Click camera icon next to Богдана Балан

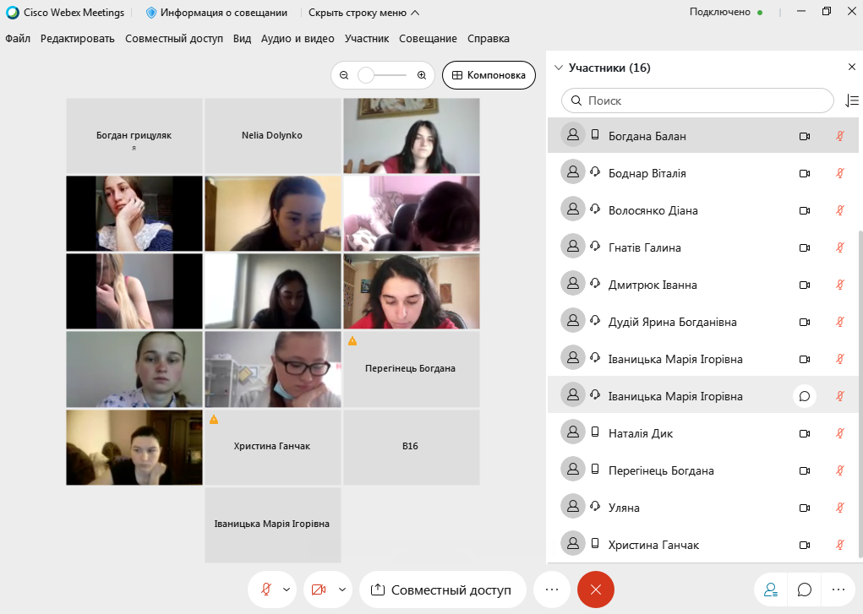(804, 136)
